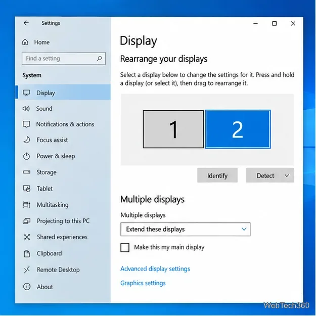
Task: Select Power & sleep
Action: (56, 156)
